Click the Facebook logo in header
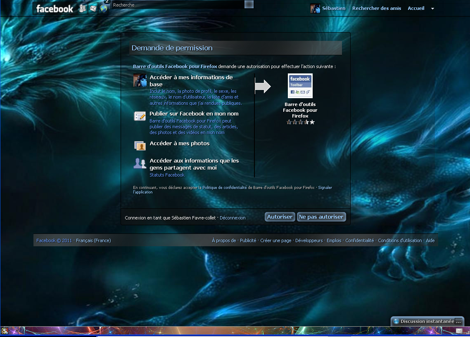The height and width of the screenshot is (337, 470). tap(55, 9)
